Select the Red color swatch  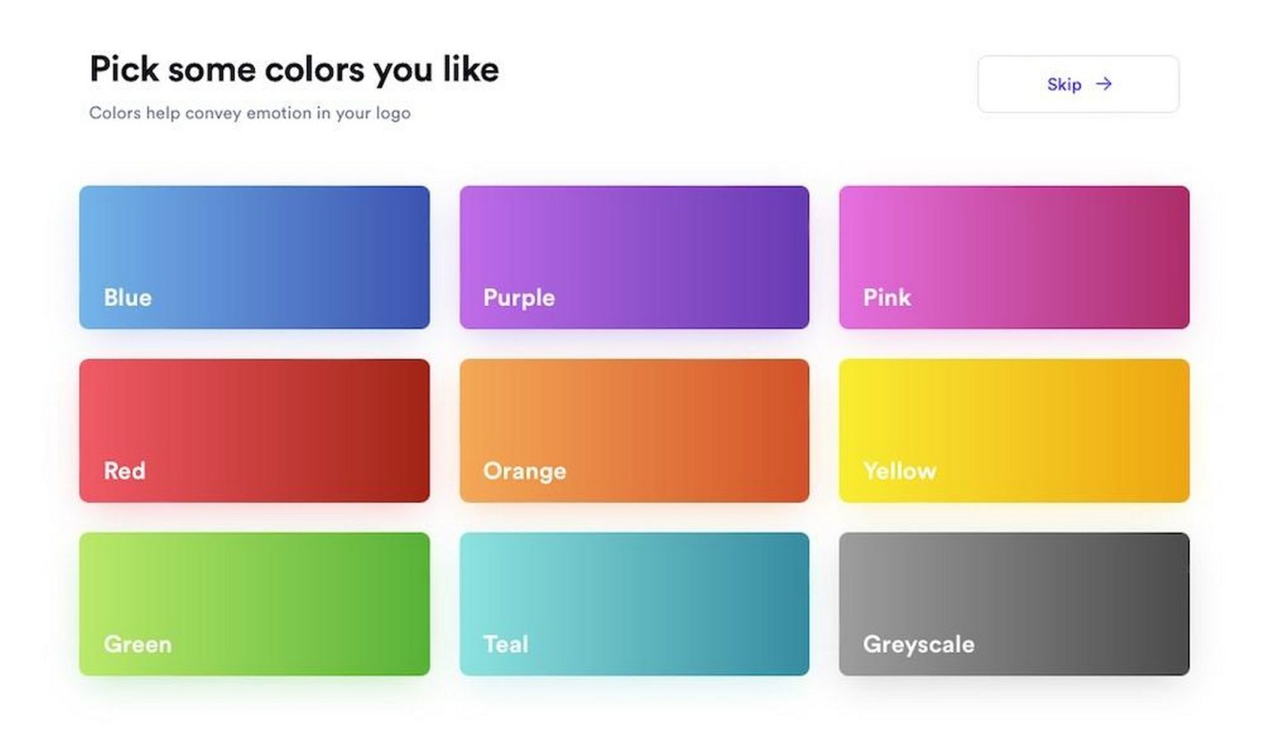254,430
